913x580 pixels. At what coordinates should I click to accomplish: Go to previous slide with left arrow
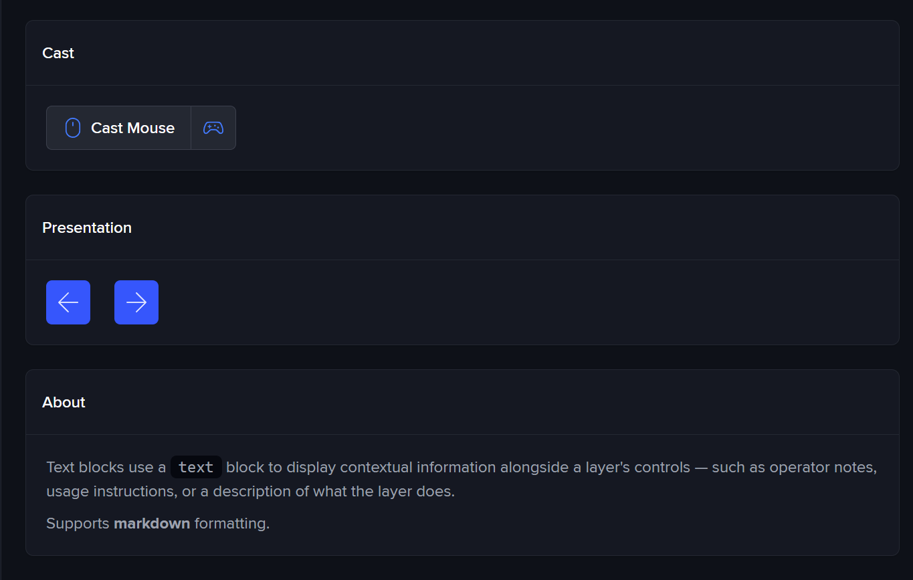pyautogui.click(x=68, y=302)
